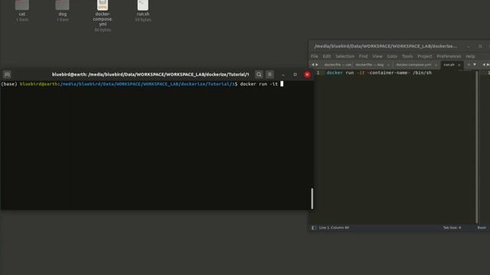The width and height of the screenshot is (490, 275).
Task: Toggle the side bar icon in status bar
Action: pos(314,228)
